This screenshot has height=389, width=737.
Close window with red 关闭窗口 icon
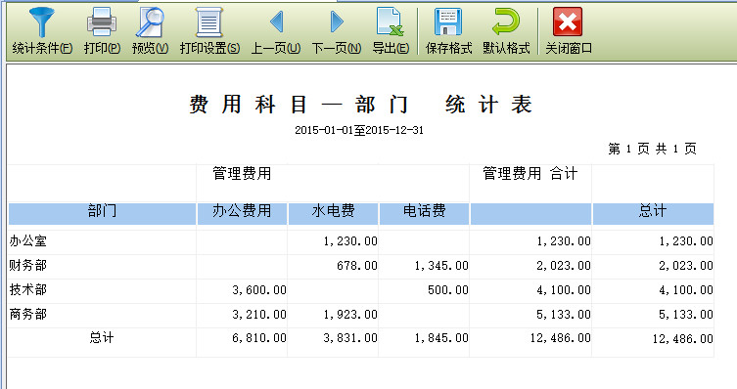(568, 22)
